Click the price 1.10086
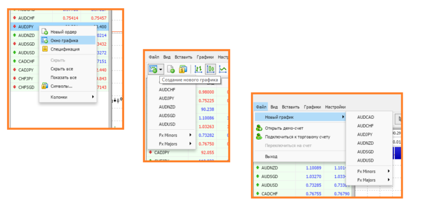Image resolution: width=423 pixels, height=215 pixels. 206,118
